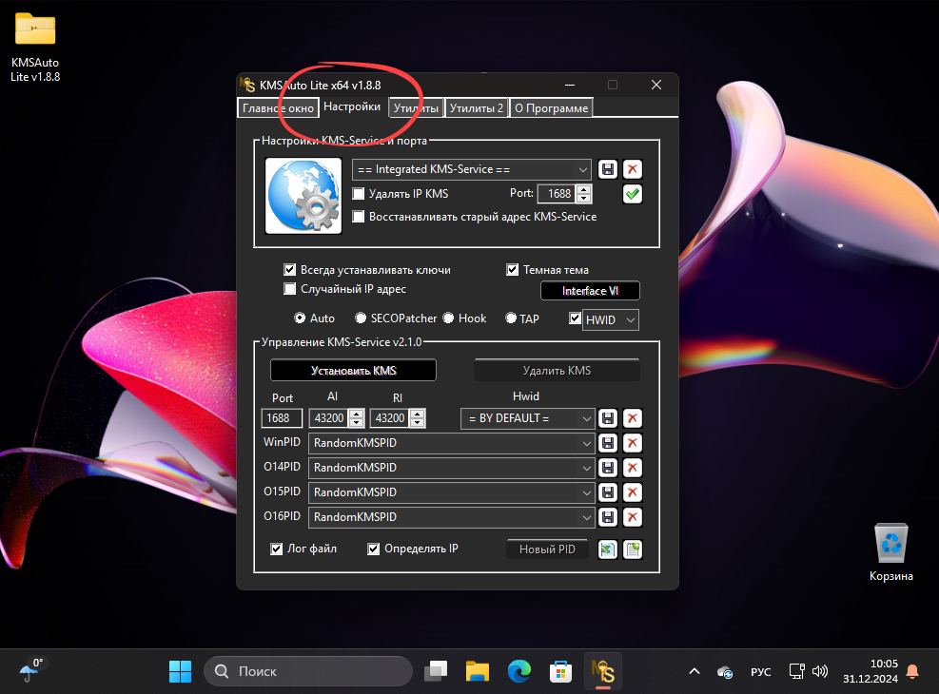Enable the Удалять IP KMS checkbox
Screen dimensions: 939x694
coord(359,194)
